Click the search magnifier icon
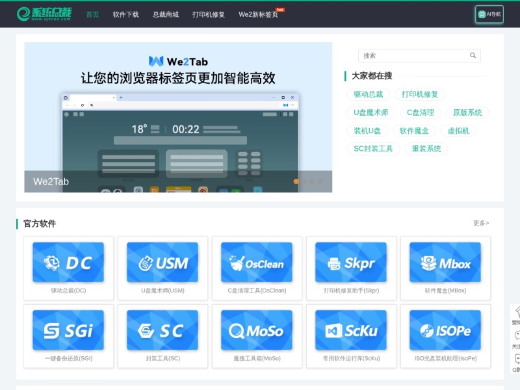 pos(473,56)
